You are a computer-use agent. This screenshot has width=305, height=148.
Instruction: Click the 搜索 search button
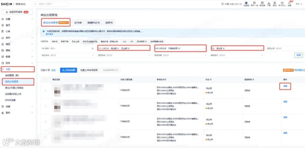tap(298, 55)
